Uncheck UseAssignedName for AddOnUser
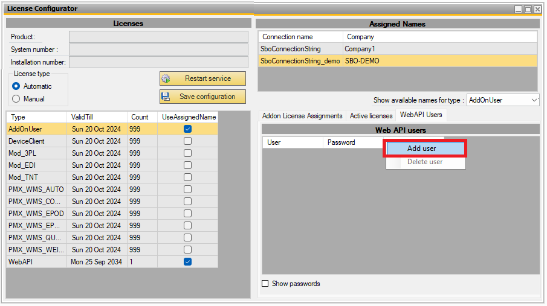547x306 pixels. point(187,129)
